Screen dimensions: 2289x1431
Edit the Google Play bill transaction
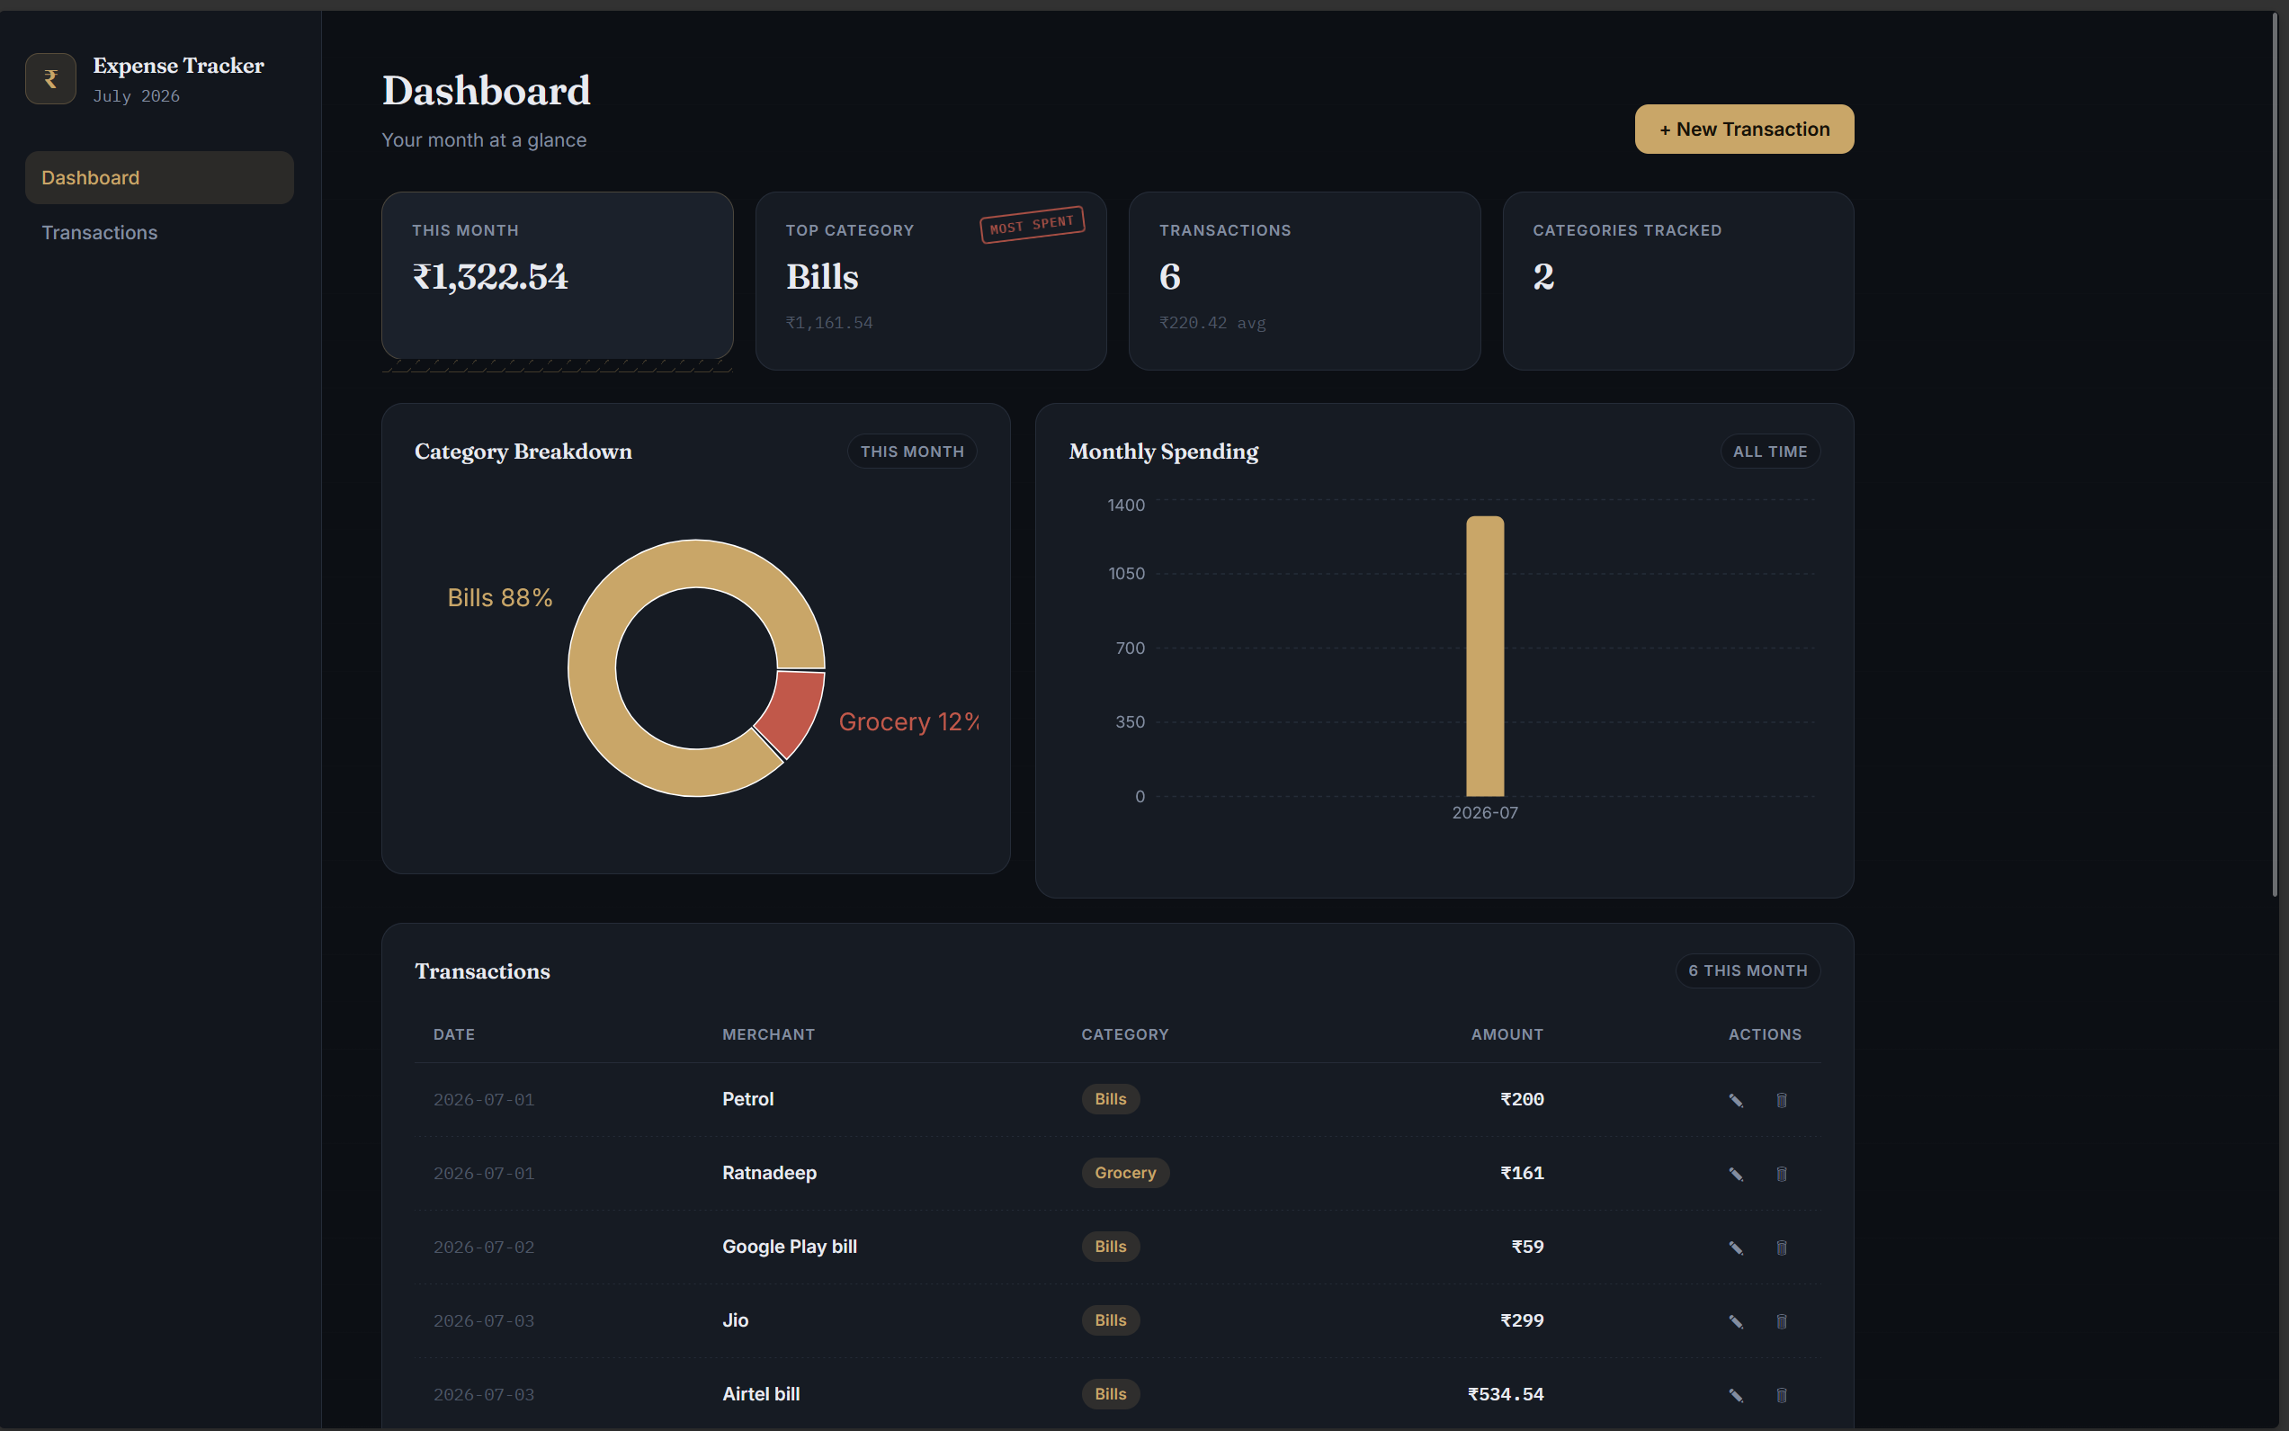(x=1736, y=1248)
